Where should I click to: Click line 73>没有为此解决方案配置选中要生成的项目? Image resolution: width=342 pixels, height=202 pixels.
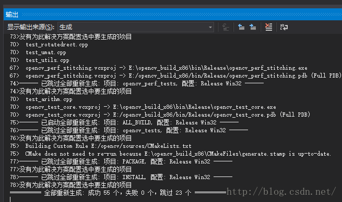(x=71, y=37)
